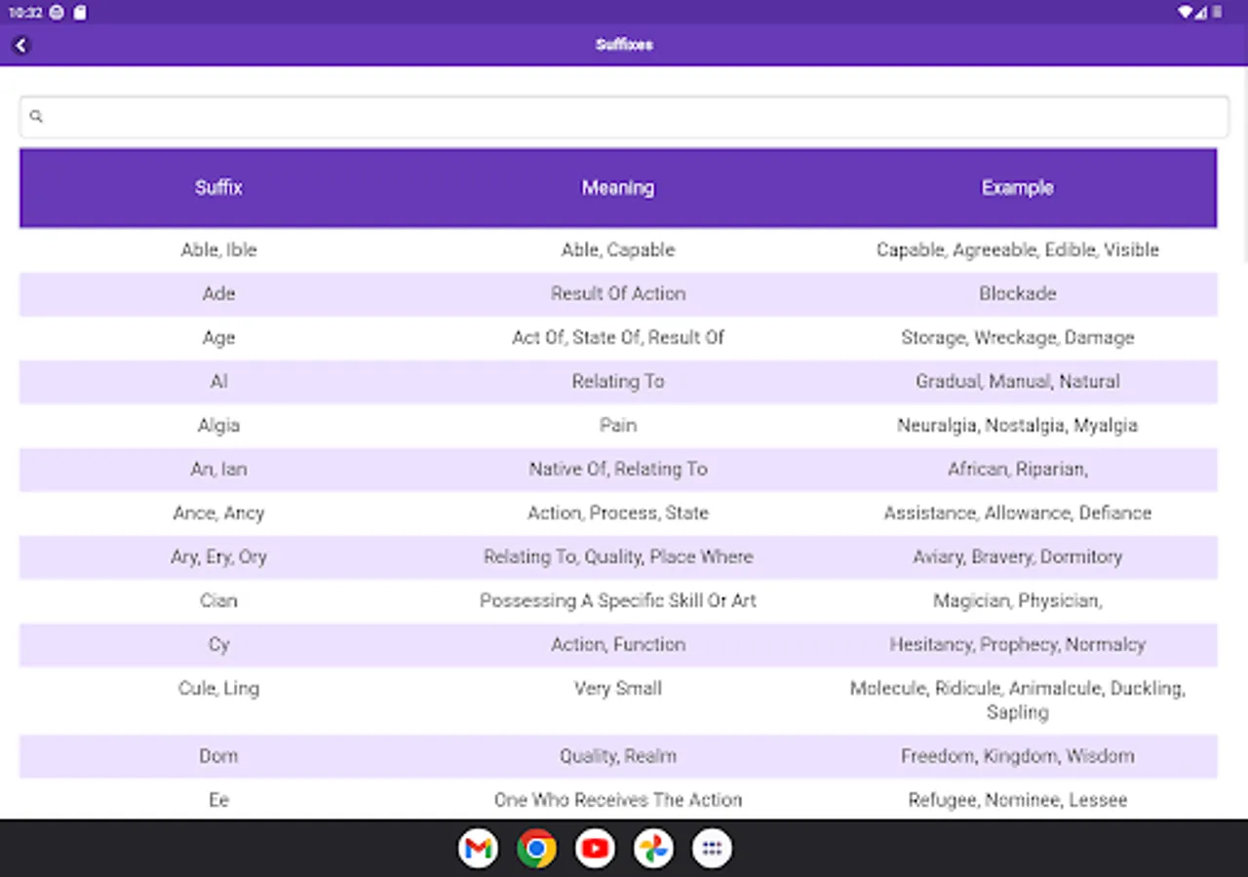Tap the back arrow in the Suffixes toolbar
1248x877 pixels.
pos(21,45)
